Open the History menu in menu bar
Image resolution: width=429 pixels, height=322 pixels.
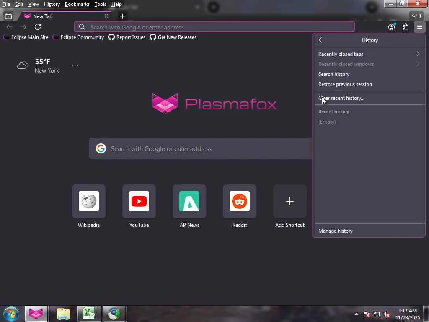tap(52, 4)
